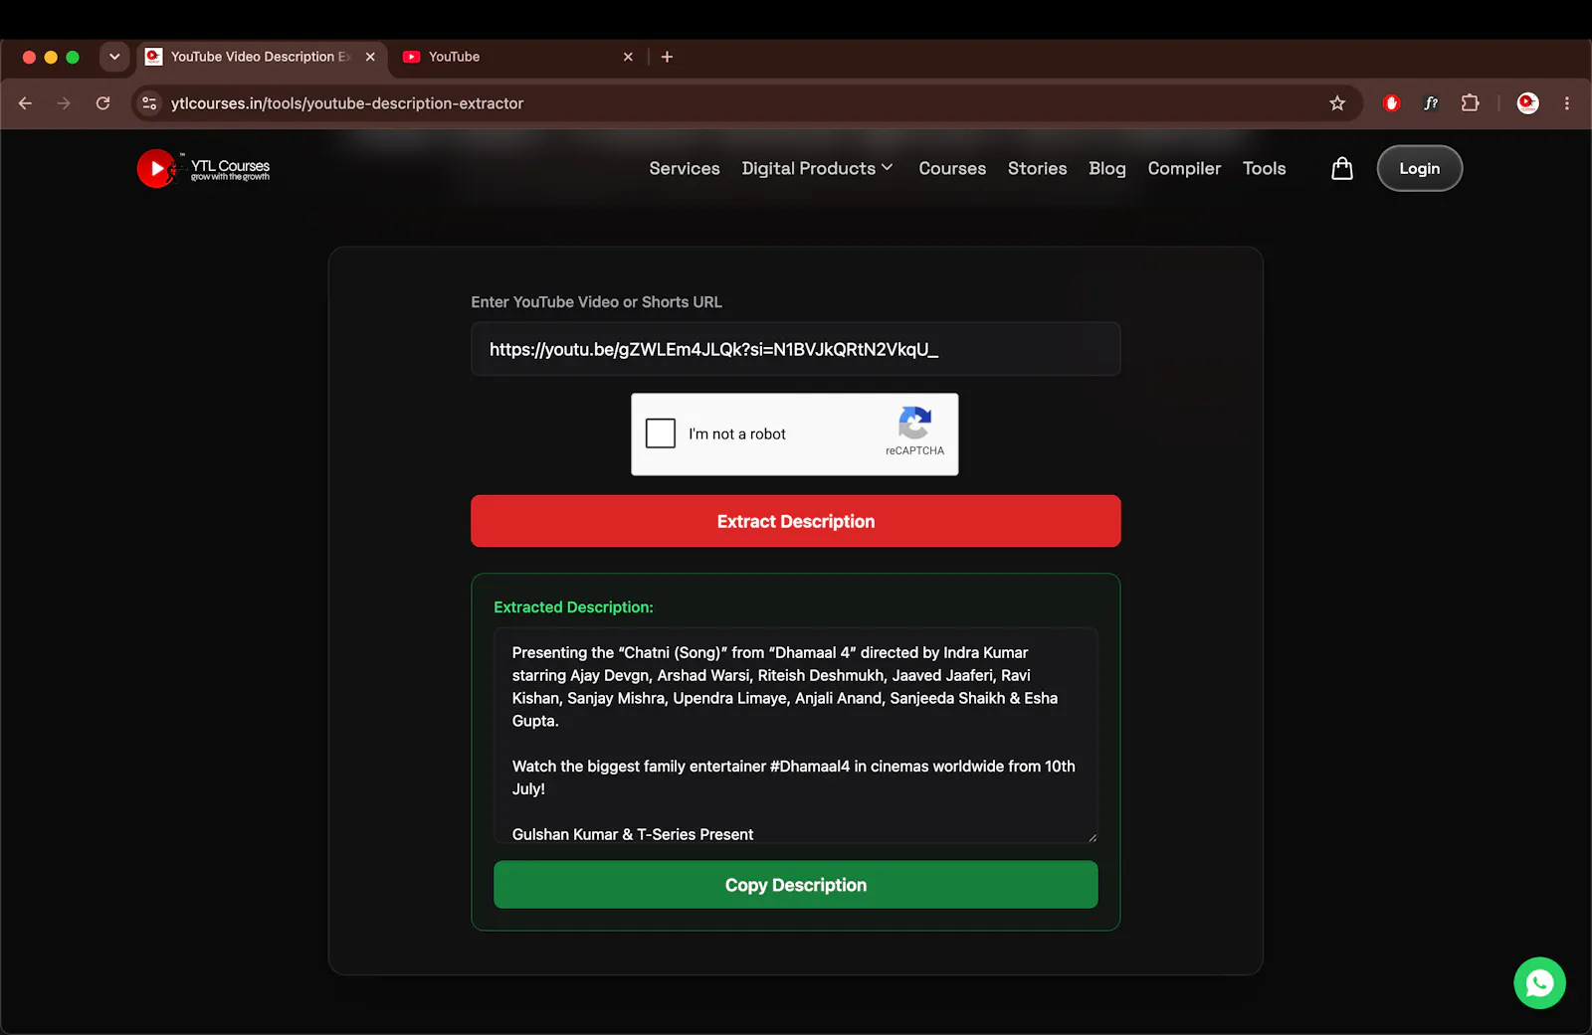Image resolution: width=1592 pixels, height=1035 pixels.
Task: Open the browser profile avatar
Action: (1527, 103)
